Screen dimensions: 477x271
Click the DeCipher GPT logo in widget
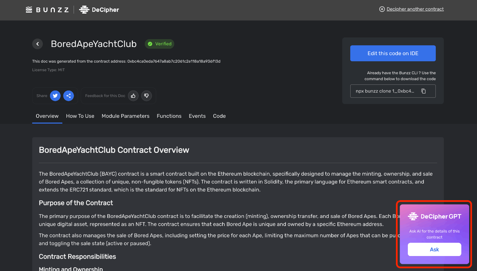[x=434, y=217]
